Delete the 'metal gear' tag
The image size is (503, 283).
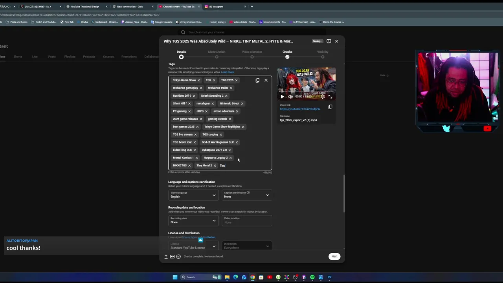coord(213,103)
